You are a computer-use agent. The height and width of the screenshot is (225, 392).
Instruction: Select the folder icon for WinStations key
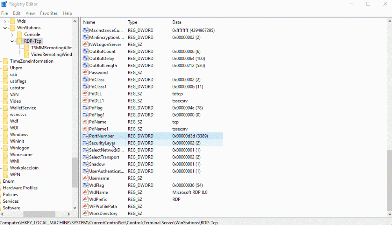tap(13, 28)
